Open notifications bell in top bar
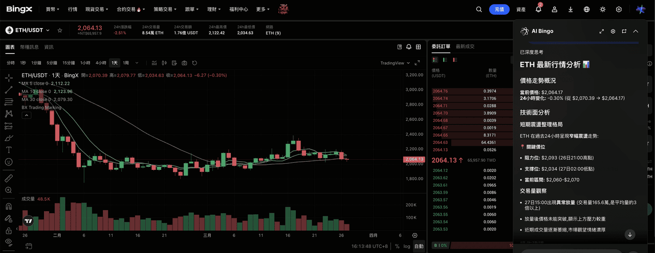 point(538,9)
